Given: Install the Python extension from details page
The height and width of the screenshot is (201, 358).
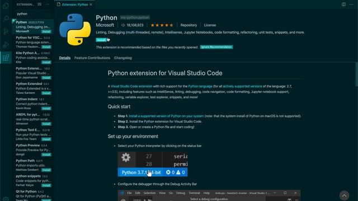Looking at the screenshot, I should pos(101,40).
